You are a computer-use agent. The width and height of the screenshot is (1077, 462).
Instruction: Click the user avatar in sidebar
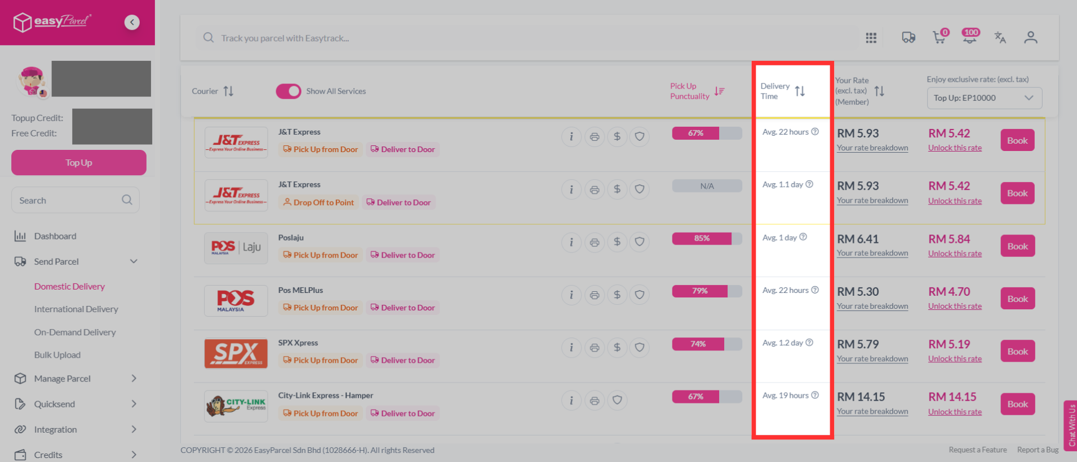click(32, 81)
